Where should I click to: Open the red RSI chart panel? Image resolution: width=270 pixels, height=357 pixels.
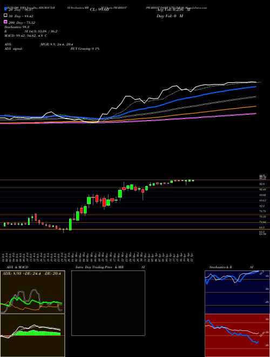237,335
